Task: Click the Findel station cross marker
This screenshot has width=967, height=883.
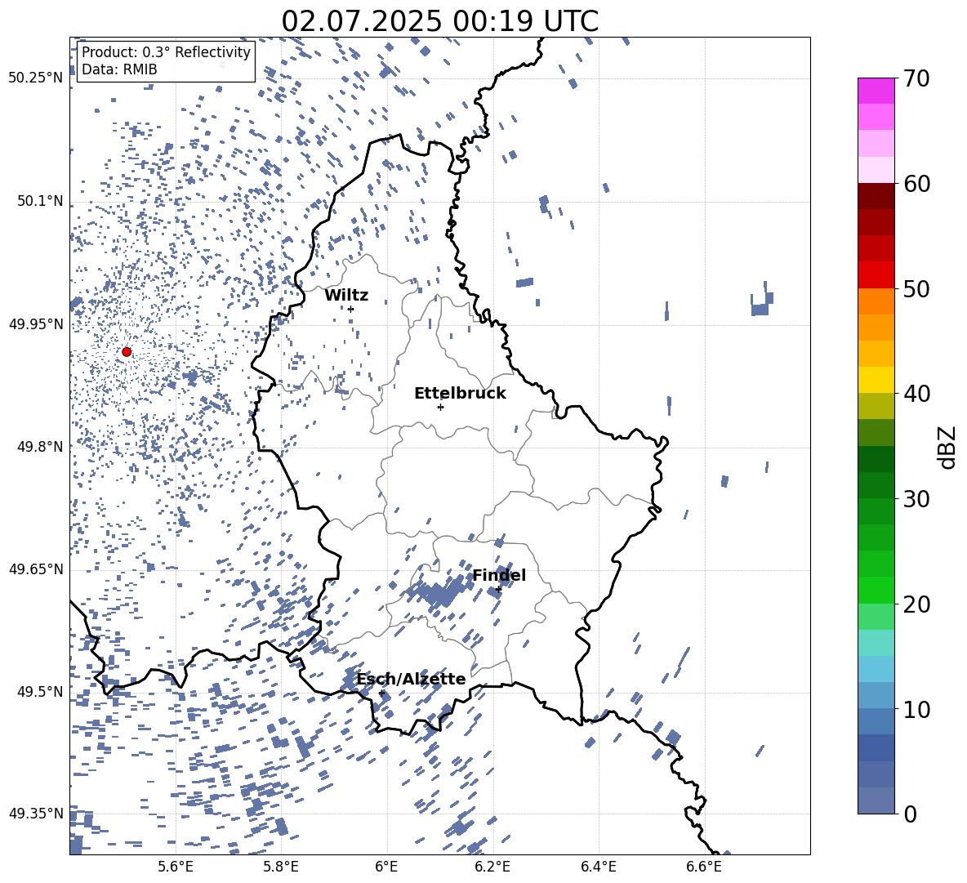Action: point(498,590)
